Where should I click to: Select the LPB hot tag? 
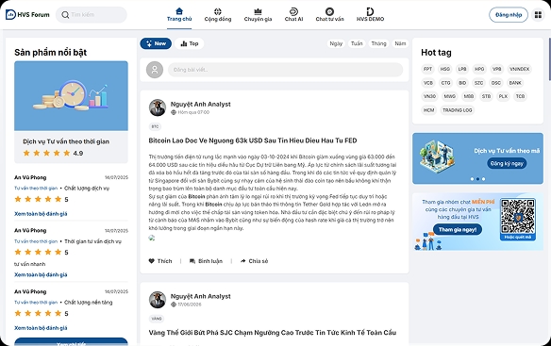(x=462, y=69)
